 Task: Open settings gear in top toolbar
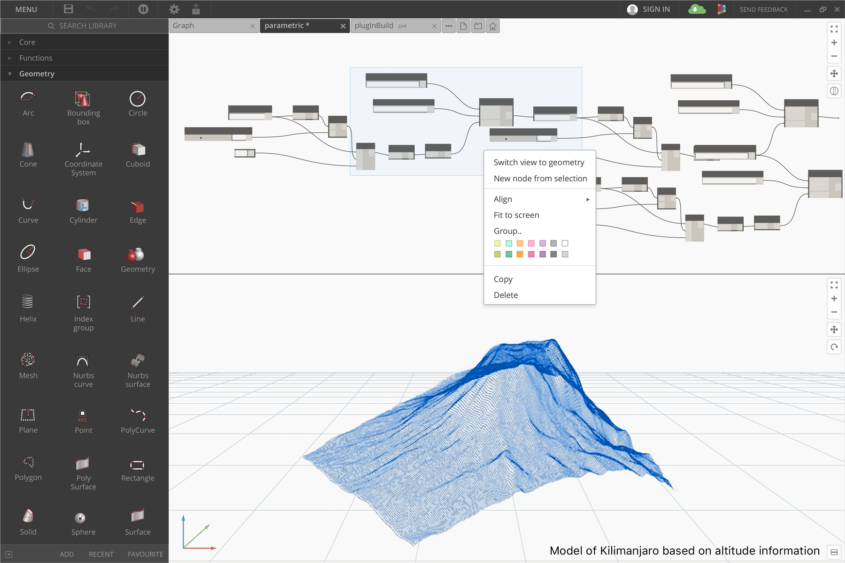pyautogui.click(x=174, y=9)
